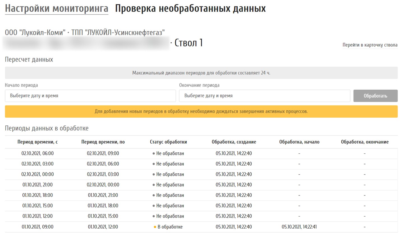Select the 01.10.2021, 15:00 period start cell
Image resolution: width=404 pixels, height=240 pixels.
(x=38, y=206)
